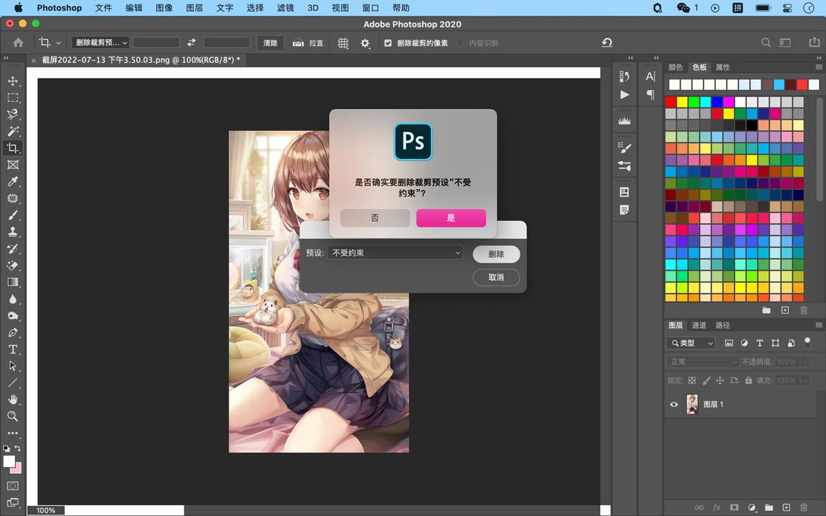Click the 取消 button
Image resolution: width=826 pixels, height=516 pixels.
pos(496,277)
